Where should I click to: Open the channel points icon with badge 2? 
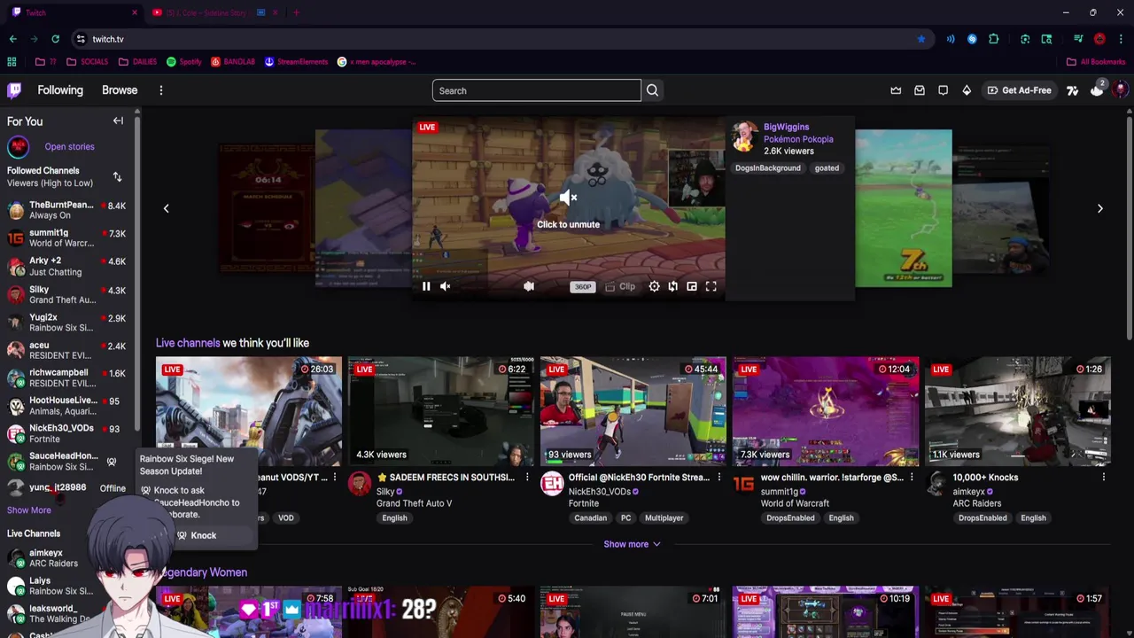pyautogui.click(x=1097, y=89)
